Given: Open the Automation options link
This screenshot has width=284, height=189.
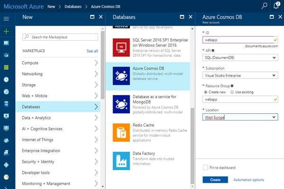Looking at the screenshot, I should (x=248, y=180).
